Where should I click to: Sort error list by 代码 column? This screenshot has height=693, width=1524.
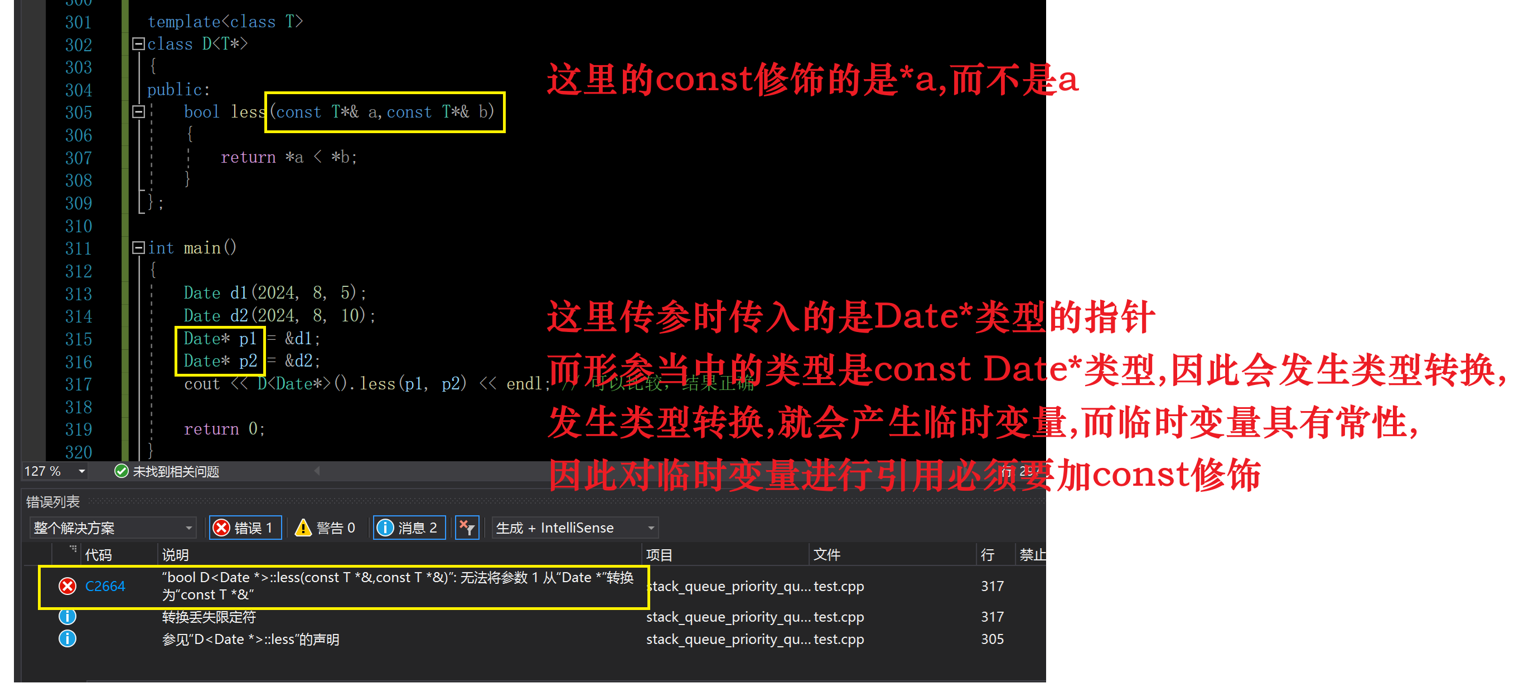coord(98,555)
